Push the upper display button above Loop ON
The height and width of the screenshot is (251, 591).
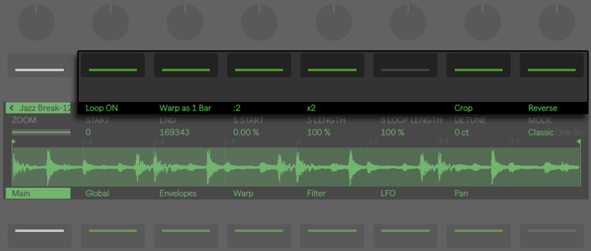[113, 65]
